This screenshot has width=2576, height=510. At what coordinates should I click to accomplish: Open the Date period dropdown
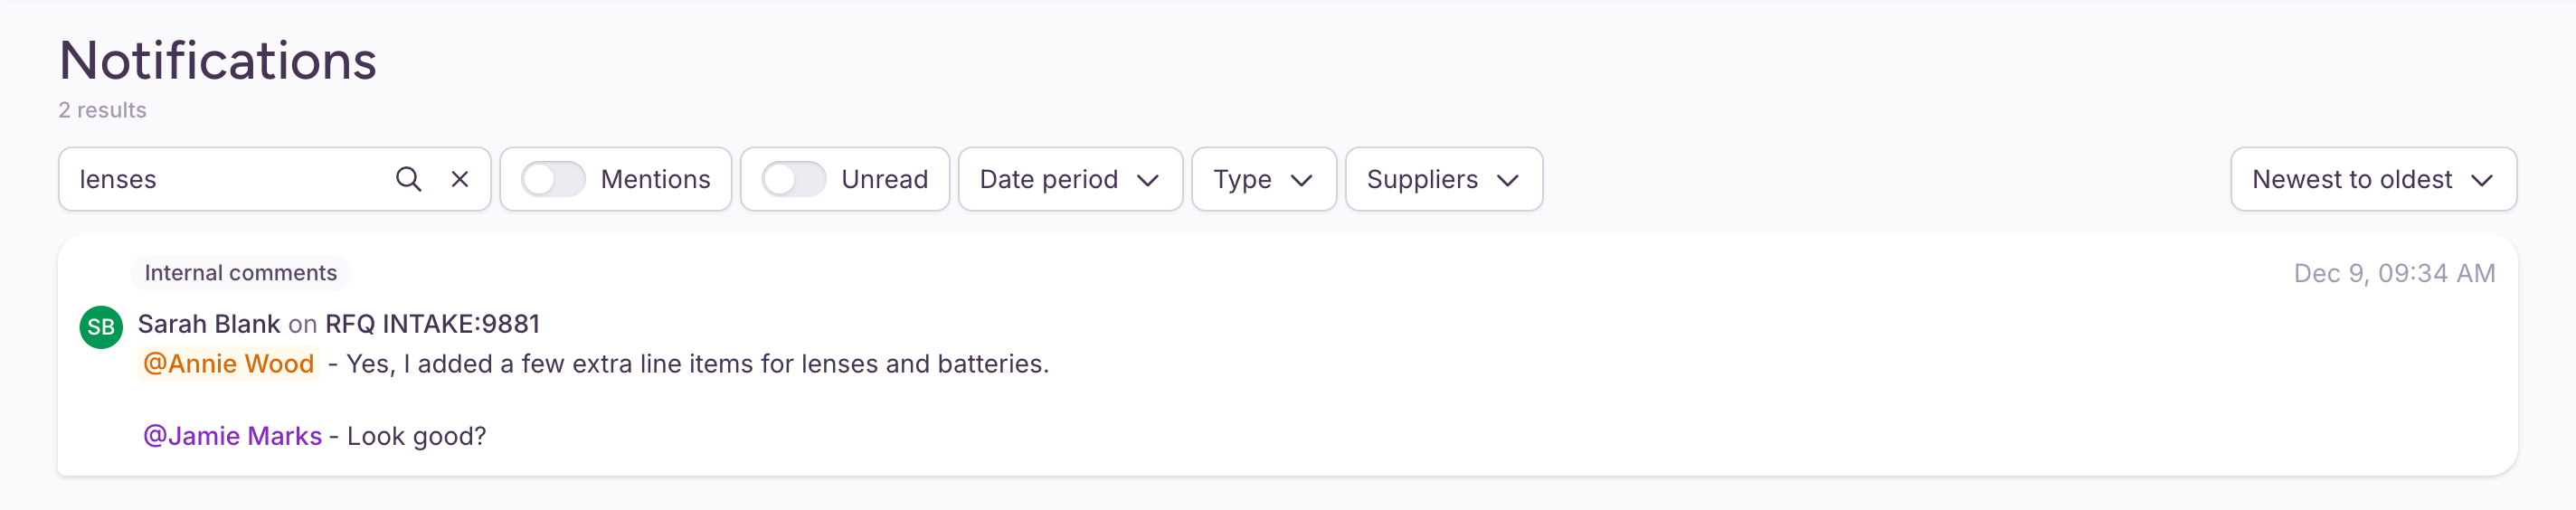(x=1070, y=179)
